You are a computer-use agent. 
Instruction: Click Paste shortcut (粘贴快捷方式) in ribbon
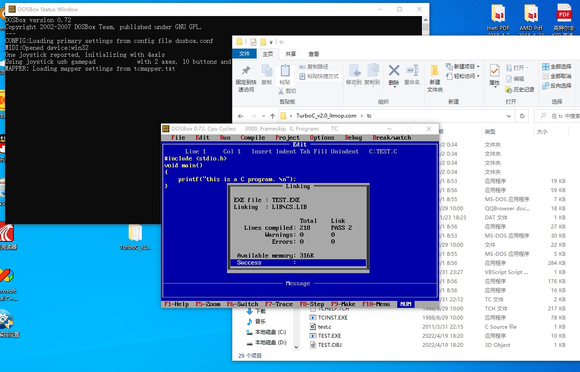(x=319, y=76)
